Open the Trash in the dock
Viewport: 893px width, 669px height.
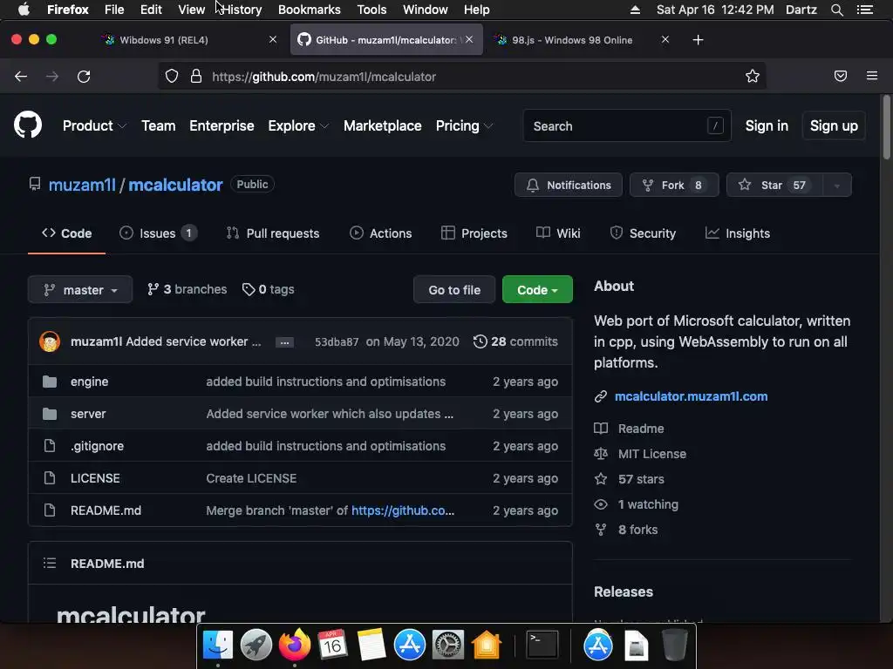(674, 645)
